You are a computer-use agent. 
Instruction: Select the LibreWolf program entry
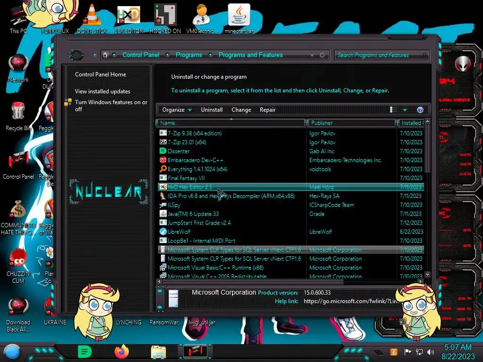291,231
